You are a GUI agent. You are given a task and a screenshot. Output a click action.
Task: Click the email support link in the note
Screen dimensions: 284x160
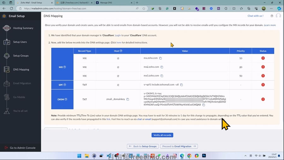coord(148,119)
